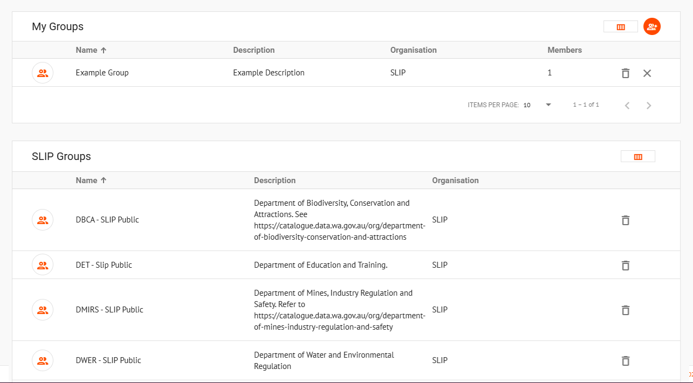Sort SLIP Groups by Description column
The height and width of the screenshot is (383, 693).
pyautogui.click(x=275, y=180)
